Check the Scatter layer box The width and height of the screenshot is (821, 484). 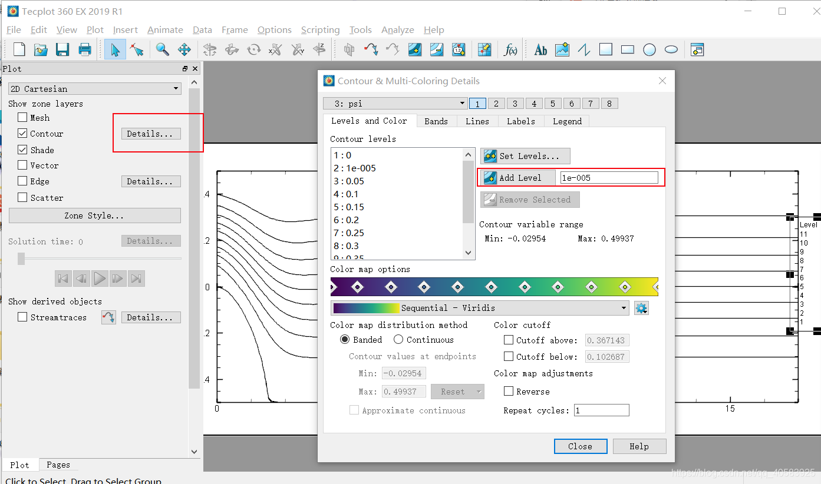pyautogui.click(x=22, y=198)
